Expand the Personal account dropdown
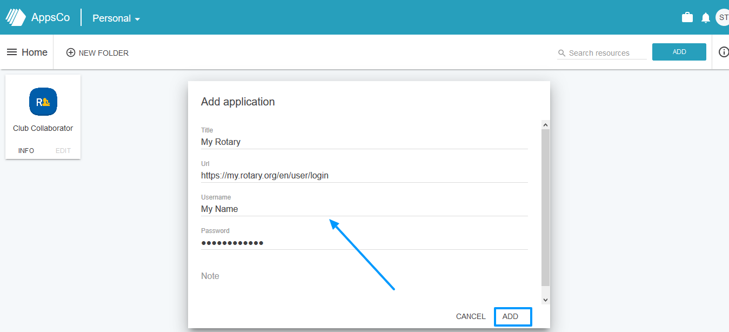The image size is (729, 332). click(116, 18)
